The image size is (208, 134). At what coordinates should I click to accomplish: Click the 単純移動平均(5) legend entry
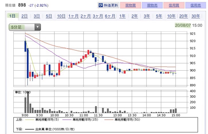pos(47,119)
